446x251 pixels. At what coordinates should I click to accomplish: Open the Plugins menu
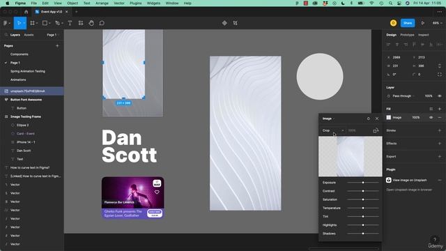click(x=135, y=3)
